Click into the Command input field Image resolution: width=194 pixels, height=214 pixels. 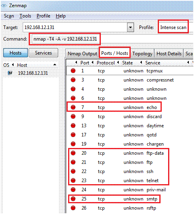[x=65, y=39]
